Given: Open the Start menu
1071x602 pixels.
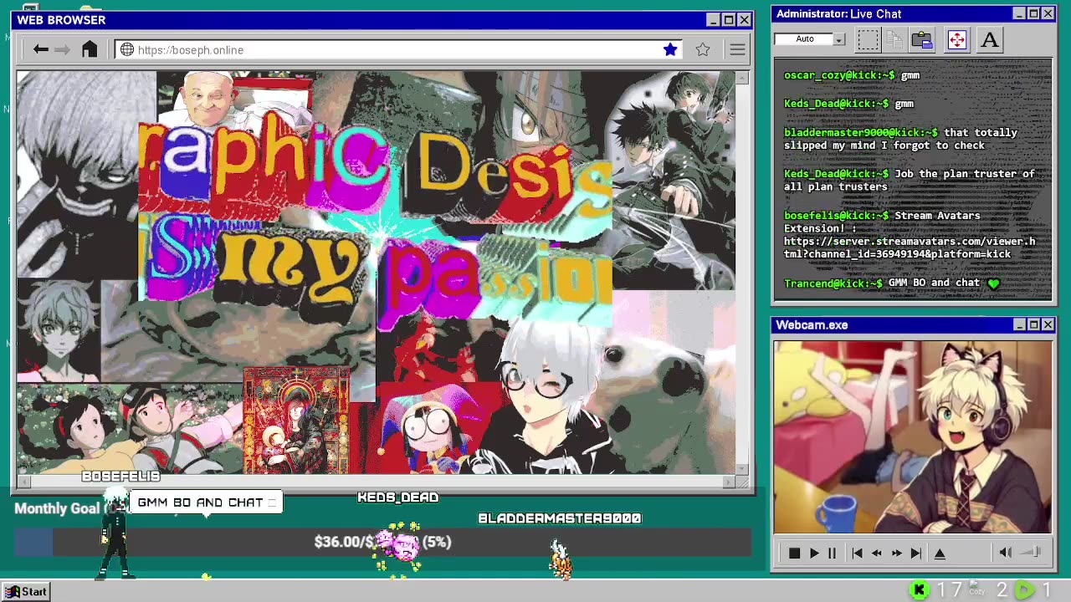Looking at the screenshot, I should [x=26, y=592].
